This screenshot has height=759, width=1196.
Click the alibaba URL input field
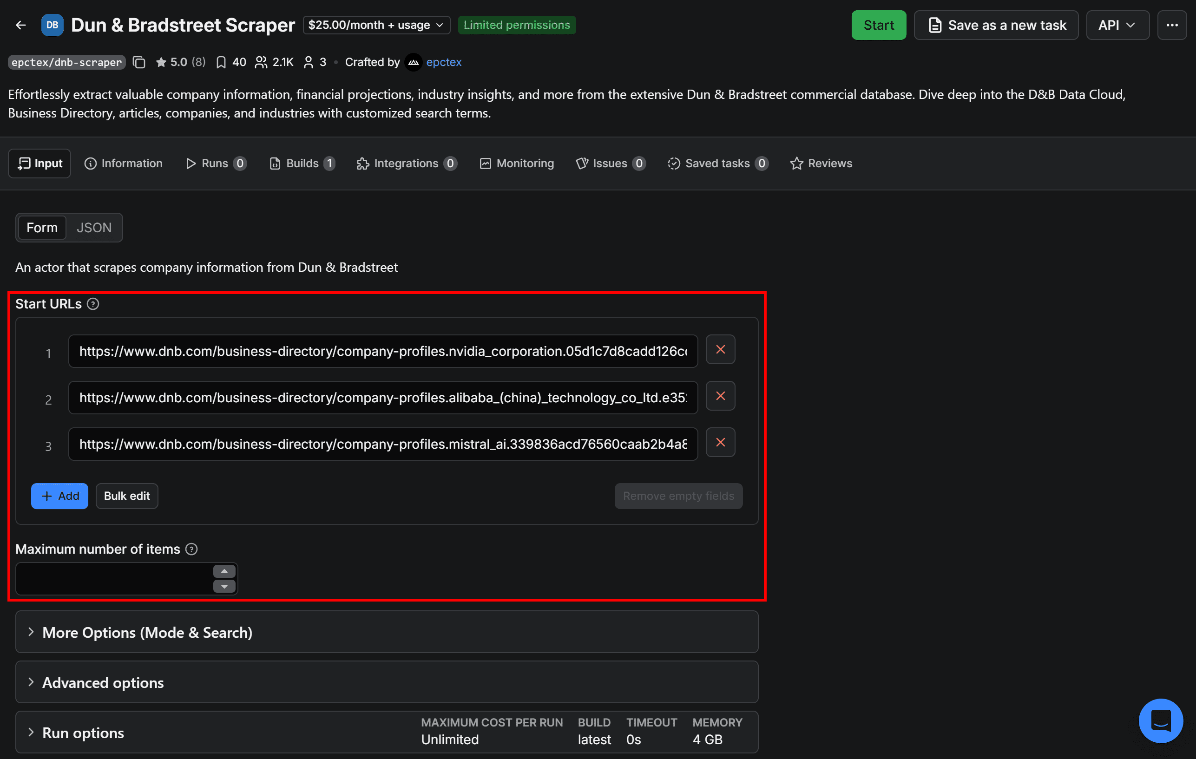(x=383, y=398)
